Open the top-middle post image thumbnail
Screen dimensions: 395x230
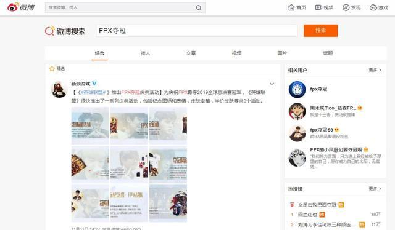point(129,125)
